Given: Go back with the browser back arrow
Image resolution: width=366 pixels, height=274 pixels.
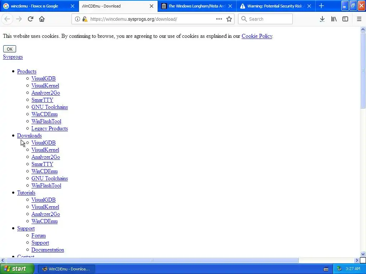Looking at the screenshot, I should tap(7, 19).
